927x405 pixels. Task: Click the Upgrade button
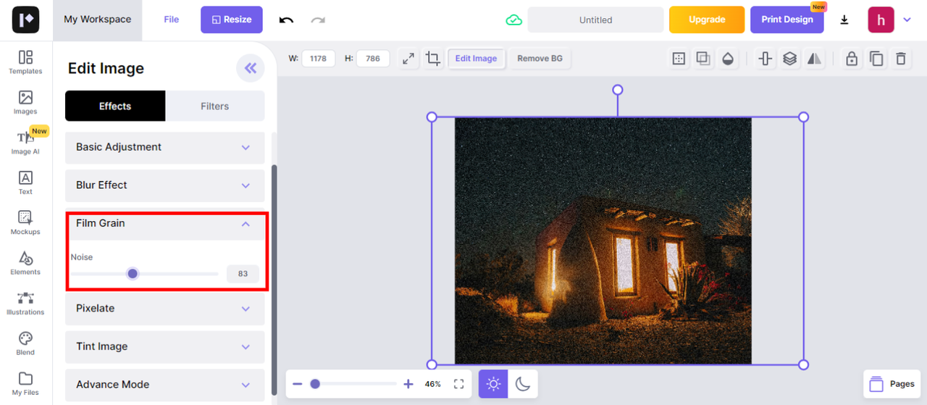click(x=707, y=20)
